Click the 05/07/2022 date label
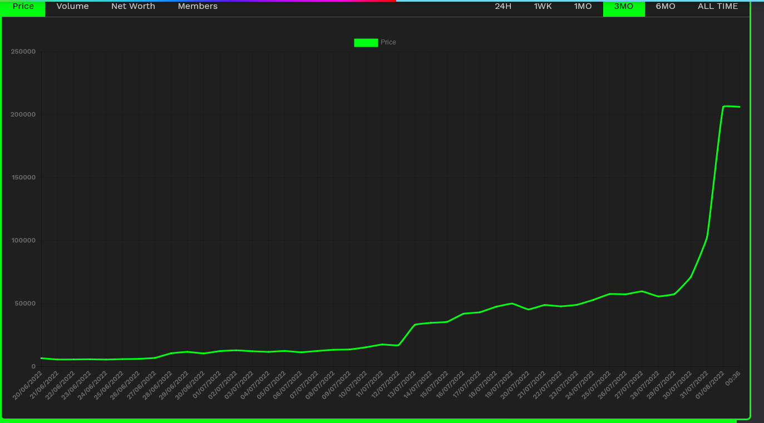 [x=272, y=386]
